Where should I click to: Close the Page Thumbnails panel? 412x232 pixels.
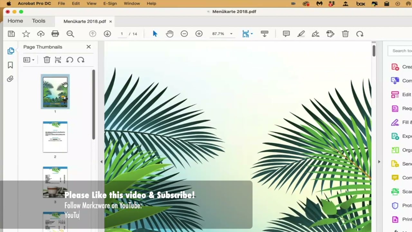[89, 47]
